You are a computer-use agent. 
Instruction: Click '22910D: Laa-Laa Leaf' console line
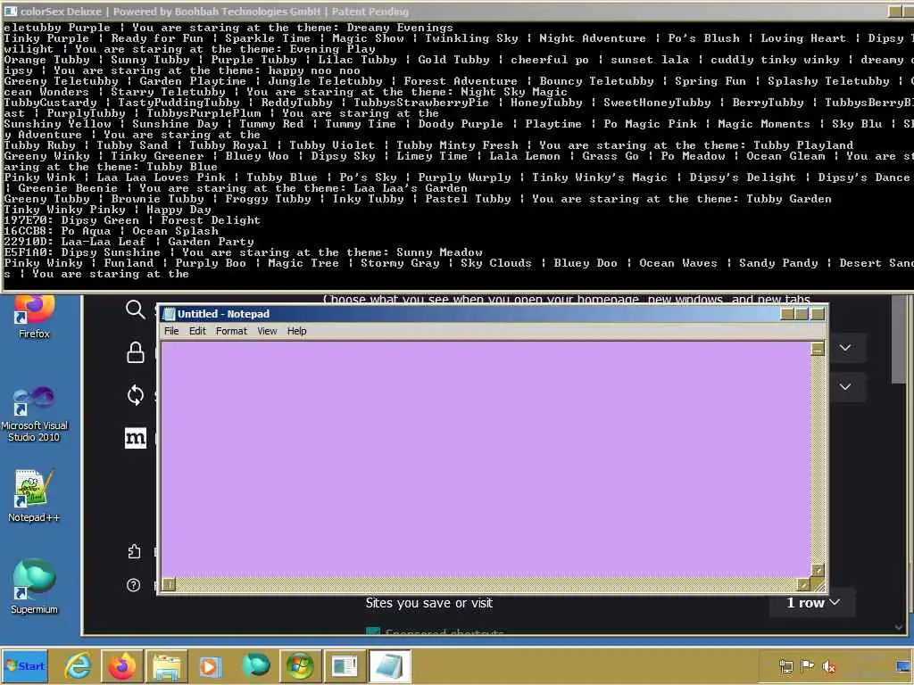click(129, 242)
